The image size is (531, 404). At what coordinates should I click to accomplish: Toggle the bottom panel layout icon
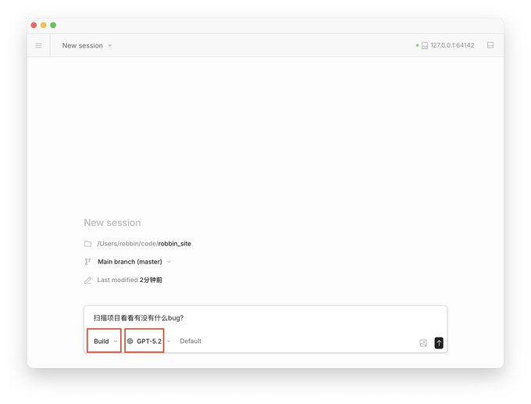[x=490, y=45]
